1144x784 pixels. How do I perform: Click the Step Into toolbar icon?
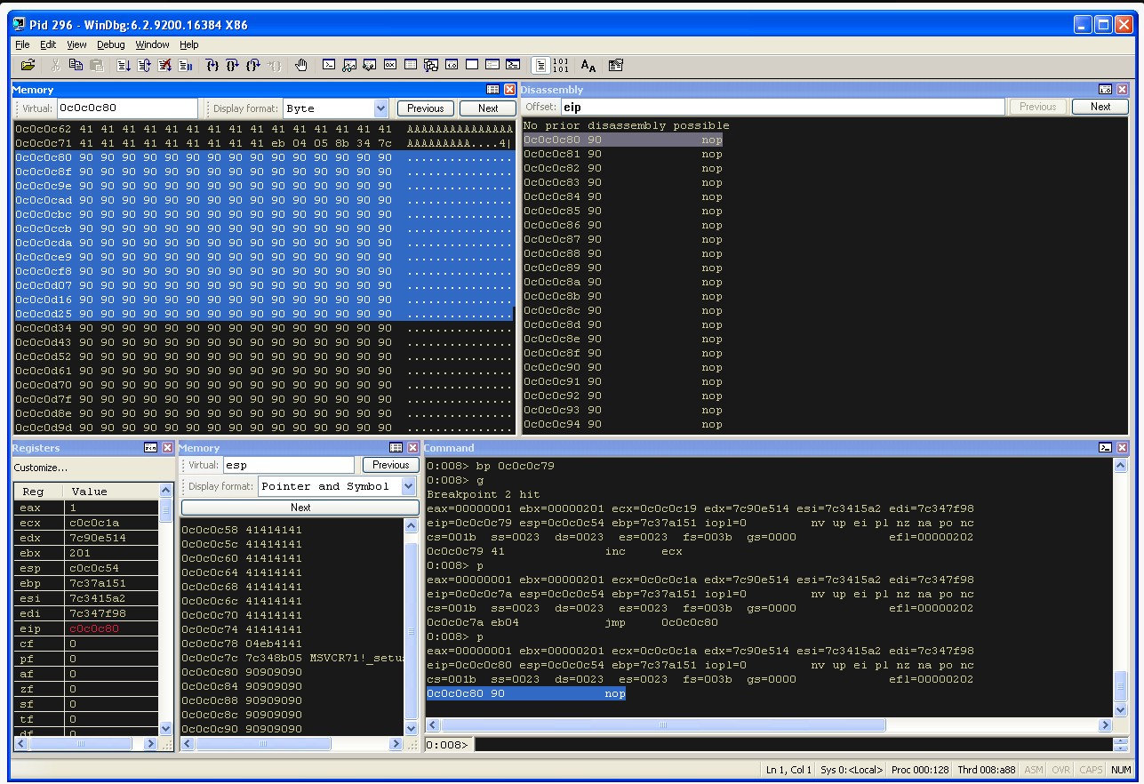click(212, 65)
